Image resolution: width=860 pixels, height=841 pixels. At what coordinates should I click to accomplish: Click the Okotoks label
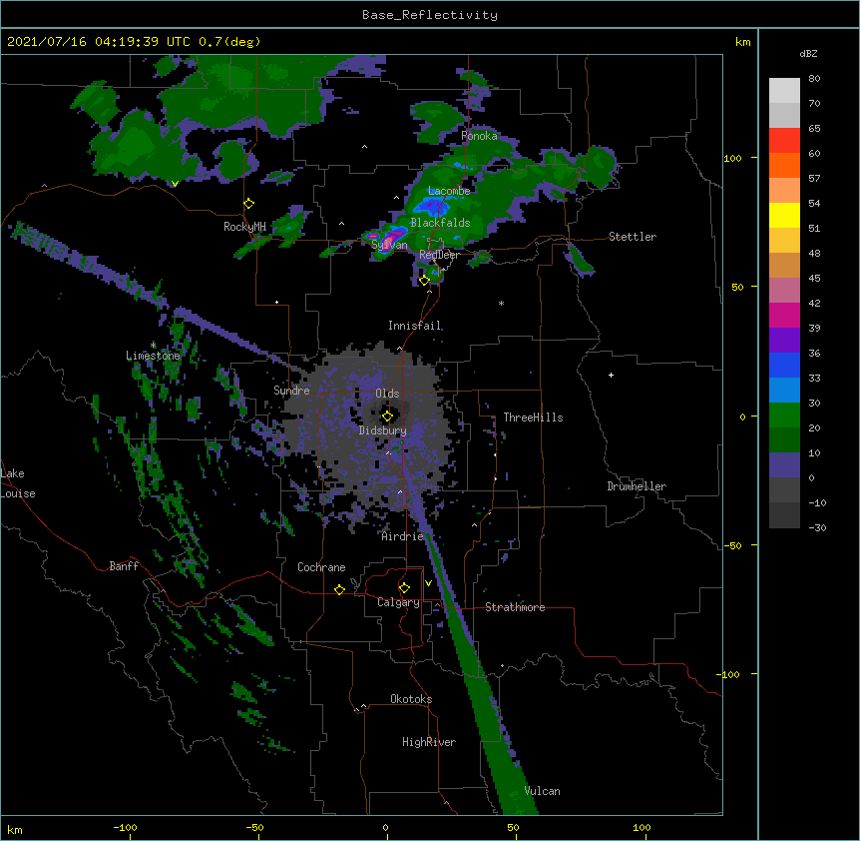pos(411,699)
